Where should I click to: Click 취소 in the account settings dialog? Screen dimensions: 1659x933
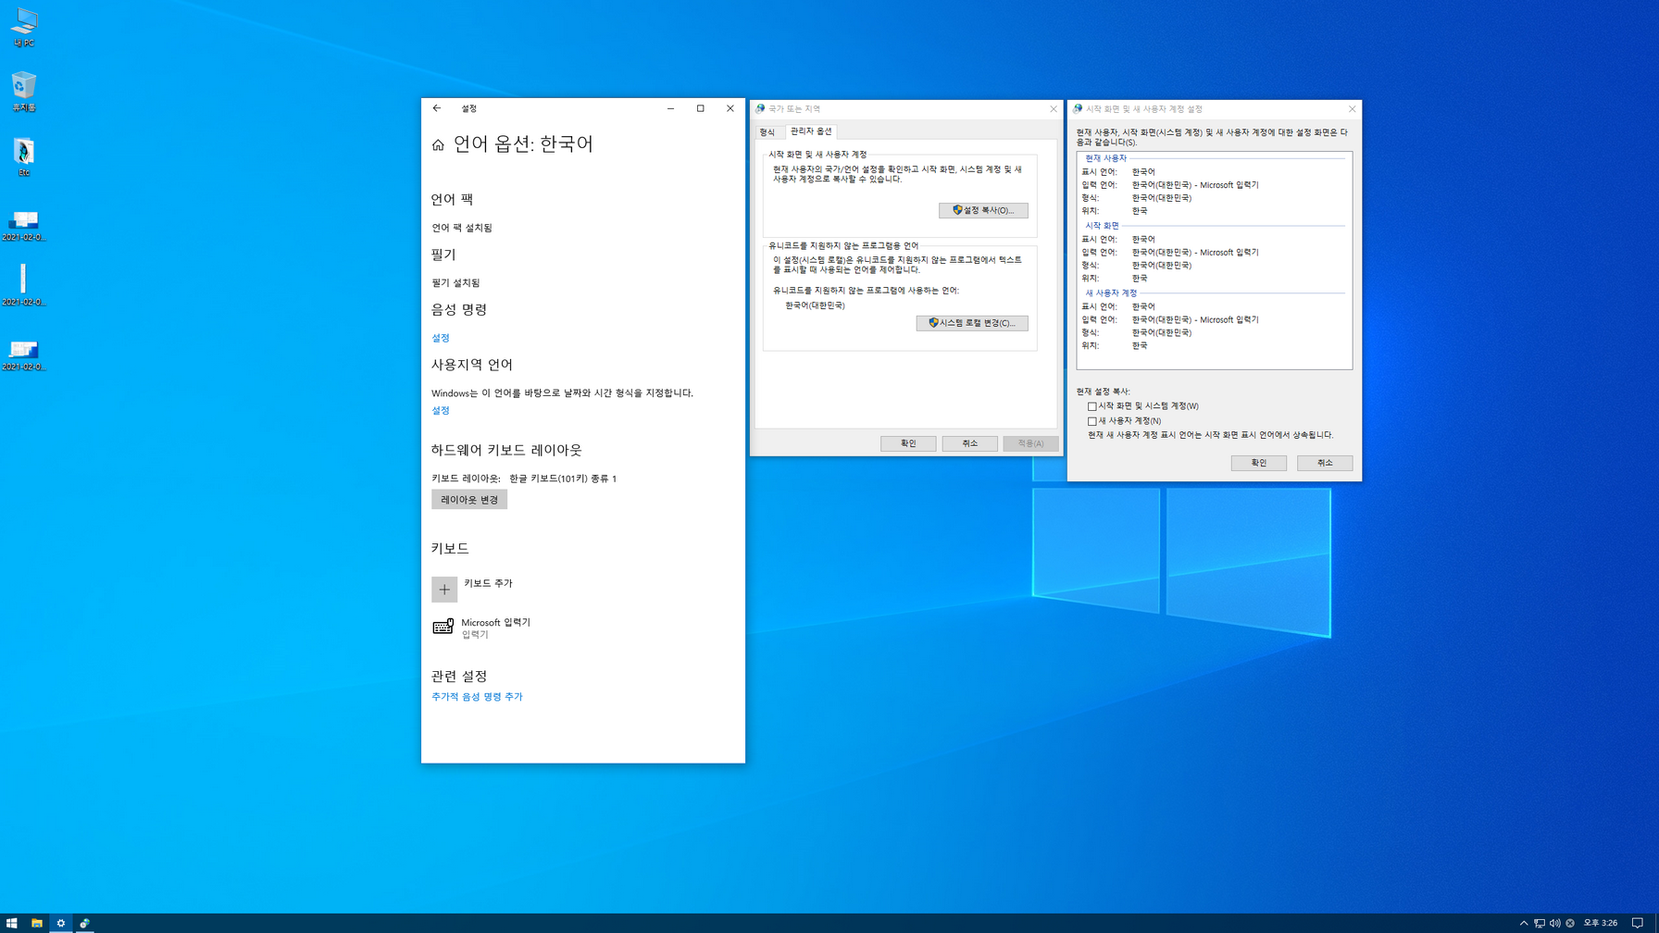coord(1325,463)
